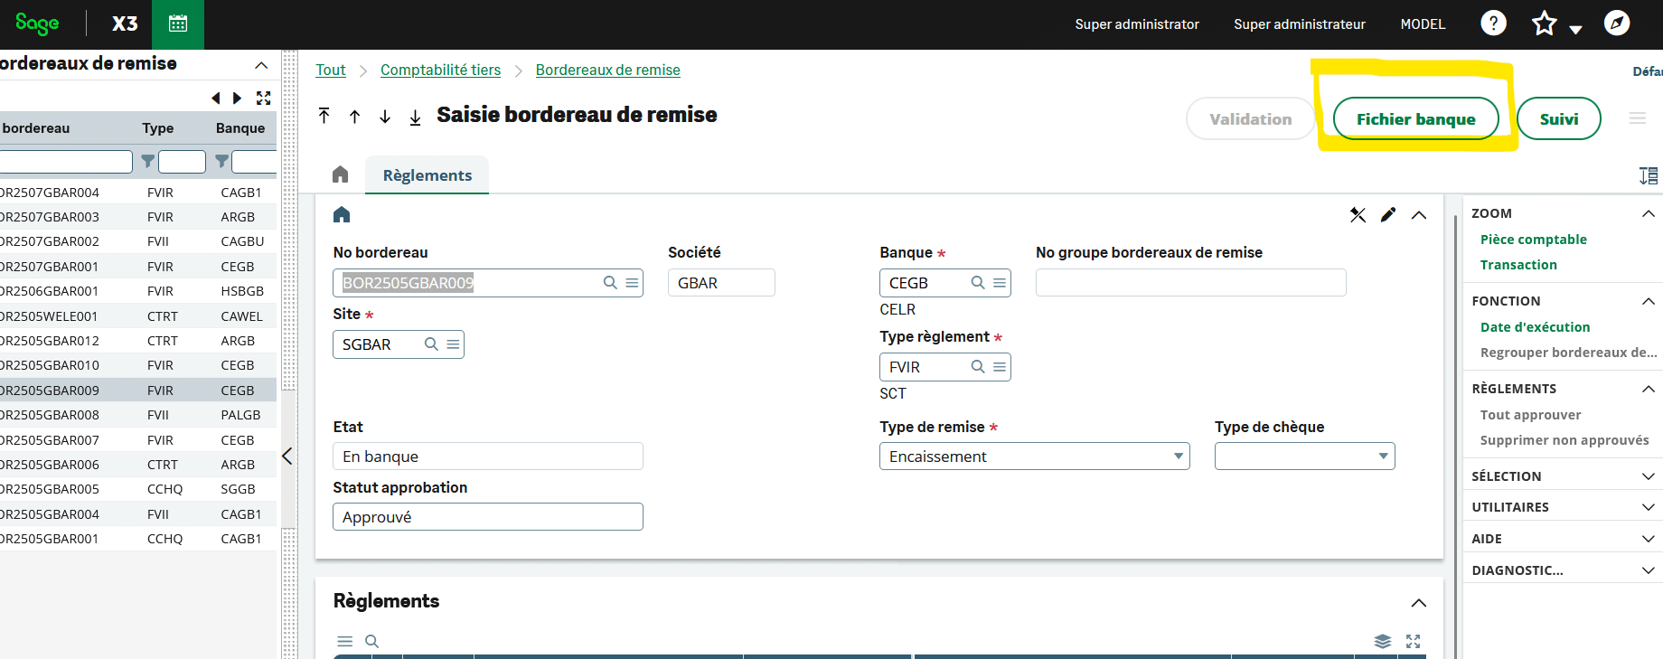This screenshot has height=659, width=1663.
Task: Open the help question mark icon
Action: point(1493,24)
